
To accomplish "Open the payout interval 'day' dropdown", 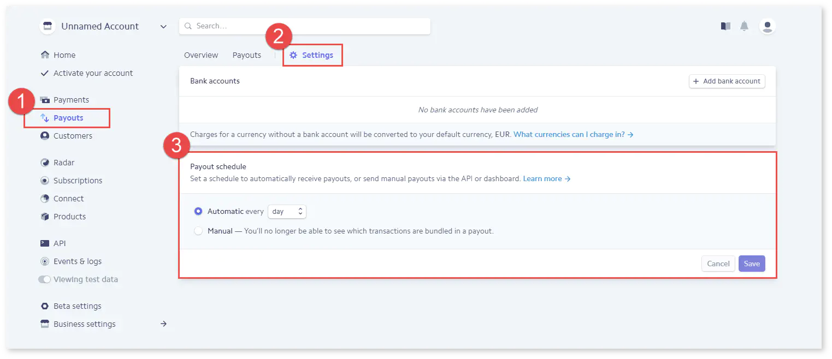I will point(287,211).
